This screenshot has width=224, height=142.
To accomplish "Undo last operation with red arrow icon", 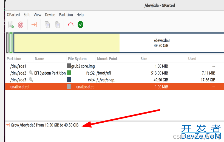I will coord(70,25).
